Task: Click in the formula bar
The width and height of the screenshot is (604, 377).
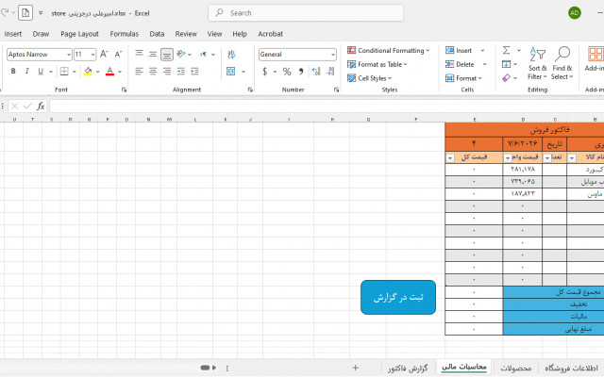Action: click(x=326, y=106)
